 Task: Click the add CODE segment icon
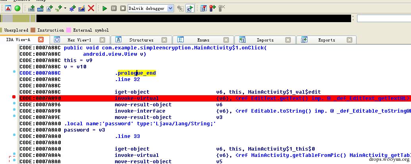point(31,8)
